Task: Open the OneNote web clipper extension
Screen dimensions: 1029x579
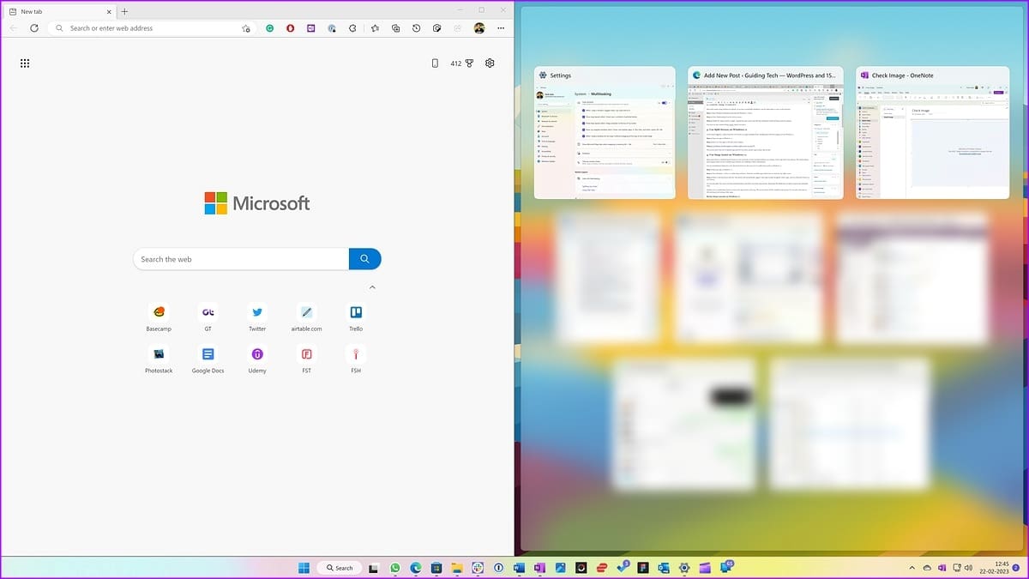Action: pos(310,28)
